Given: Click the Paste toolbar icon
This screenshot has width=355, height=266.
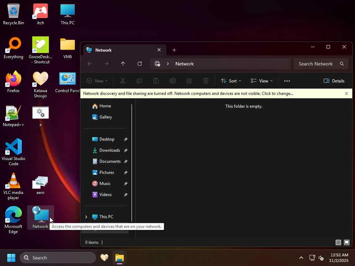Looking at the screenshot, I should tap(156, 81).
